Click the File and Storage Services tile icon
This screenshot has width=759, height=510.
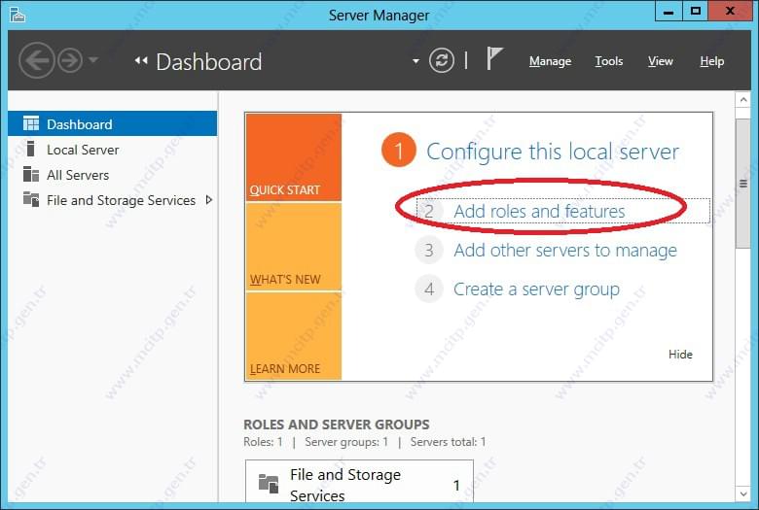[x=269, y=484]
